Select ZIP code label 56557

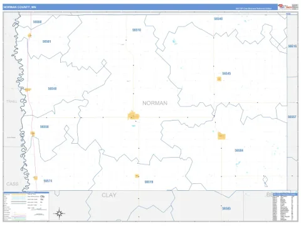pos(292,117)
